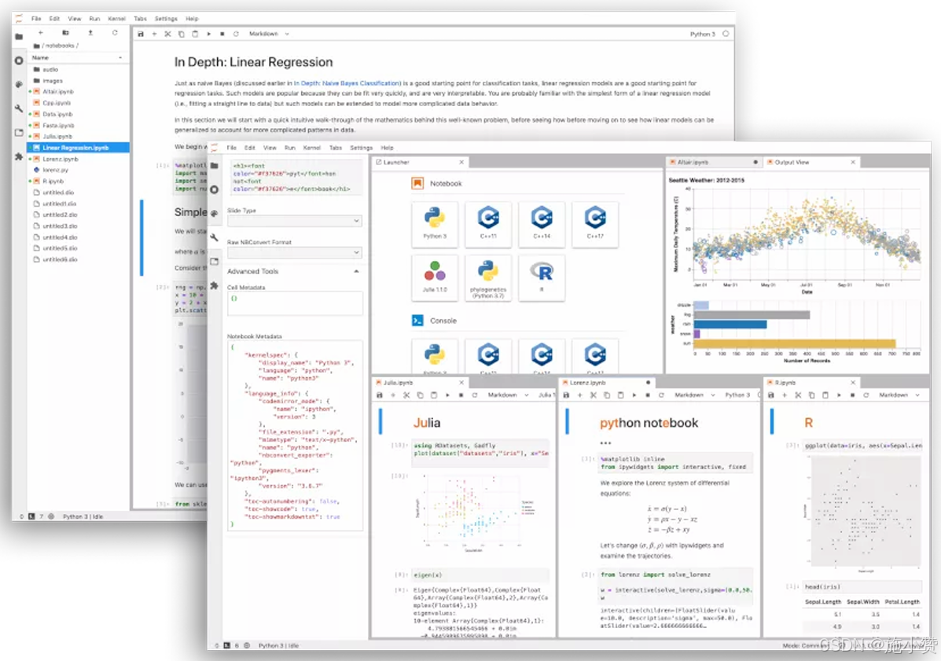Launch C++11 notebook from Launcher

488,224
